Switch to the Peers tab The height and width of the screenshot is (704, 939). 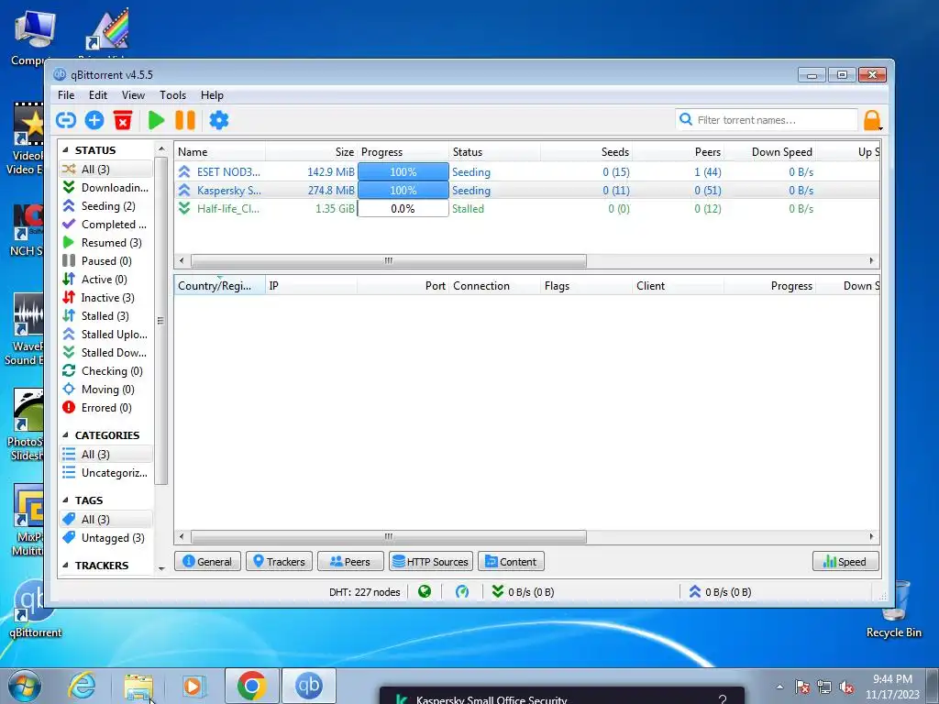(349, 562)
